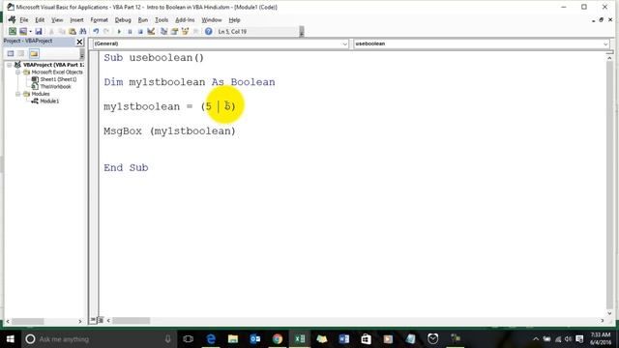Open the View menu
The width and height of the screenshot is (619, 348).
[x=57, y=19]
